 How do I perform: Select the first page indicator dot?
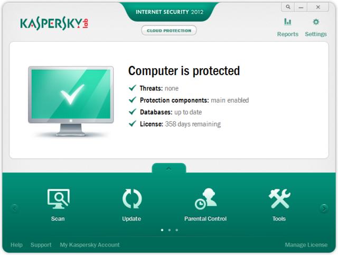coord(162,230)
